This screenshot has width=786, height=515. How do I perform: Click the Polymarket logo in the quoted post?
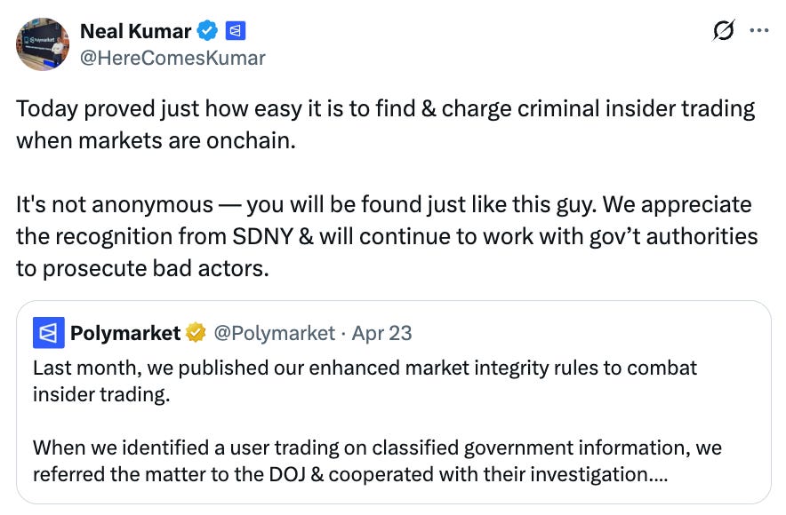tap(47, 333)
